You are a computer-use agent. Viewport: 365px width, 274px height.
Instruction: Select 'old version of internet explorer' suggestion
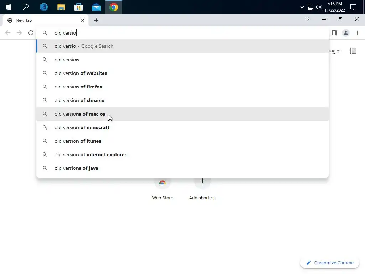tap(182, 154)
